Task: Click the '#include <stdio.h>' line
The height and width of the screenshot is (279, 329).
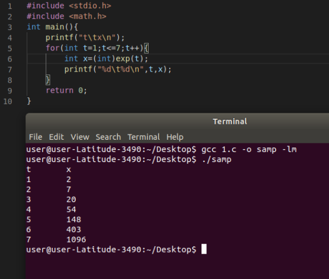Action: pos(69,6)
